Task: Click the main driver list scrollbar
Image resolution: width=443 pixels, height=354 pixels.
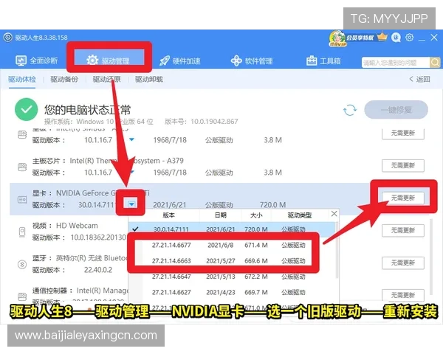Action: coord(430,257)
